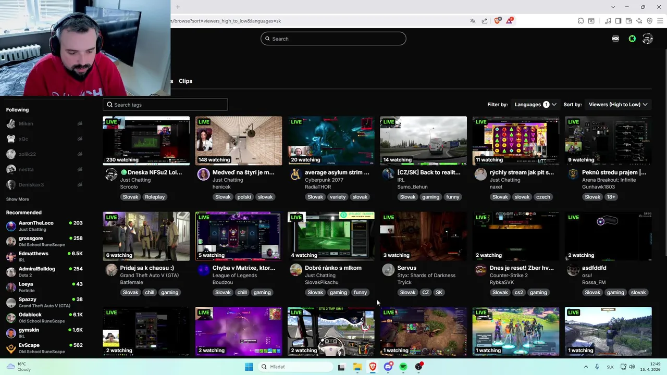The height and width of the screenshot is (375, 667).
Task: Open a new browser tab plus button
Action: pyautogui.click(x=178, y=7)
